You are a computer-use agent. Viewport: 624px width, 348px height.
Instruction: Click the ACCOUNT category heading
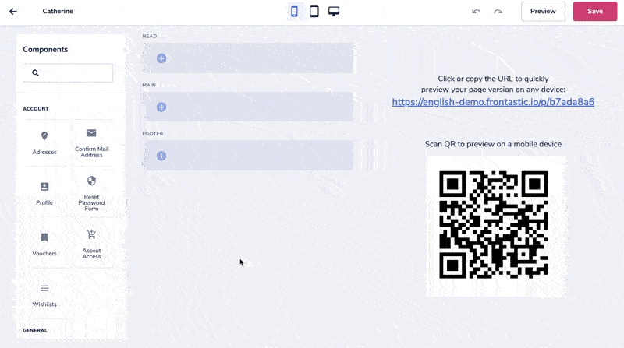tap(35, 109)
